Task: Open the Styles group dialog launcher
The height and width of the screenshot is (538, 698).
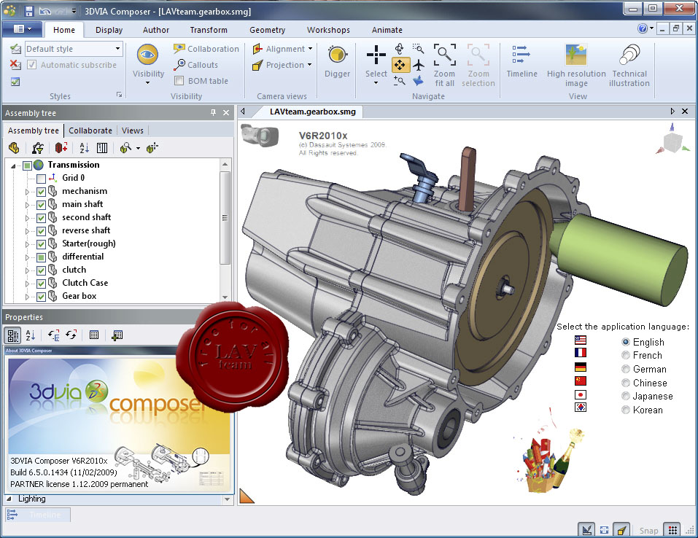Action: (x=119, y=95)
